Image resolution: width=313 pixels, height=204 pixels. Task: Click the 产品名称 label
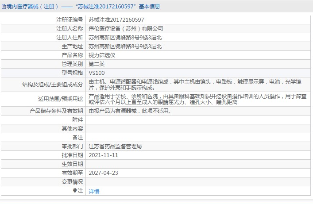click(x=72, y=55)
